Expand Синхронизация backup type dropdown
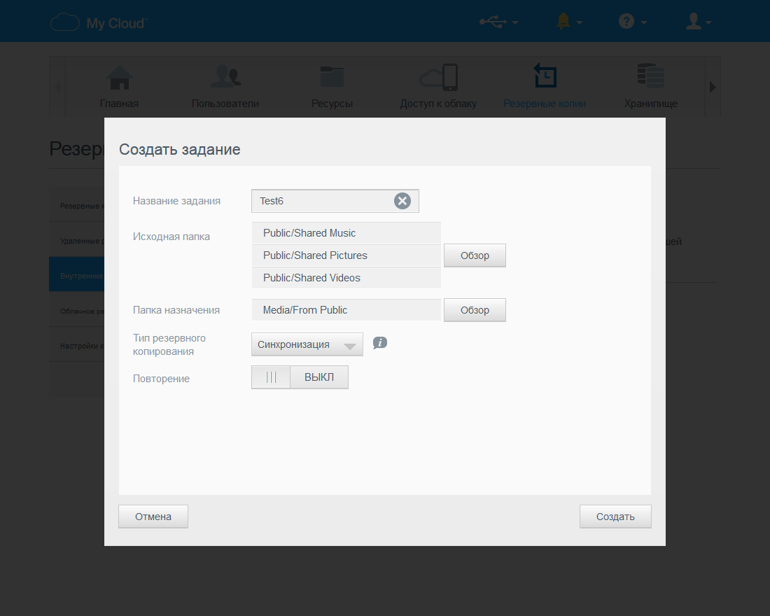The image size is (770, 616). 307,344
